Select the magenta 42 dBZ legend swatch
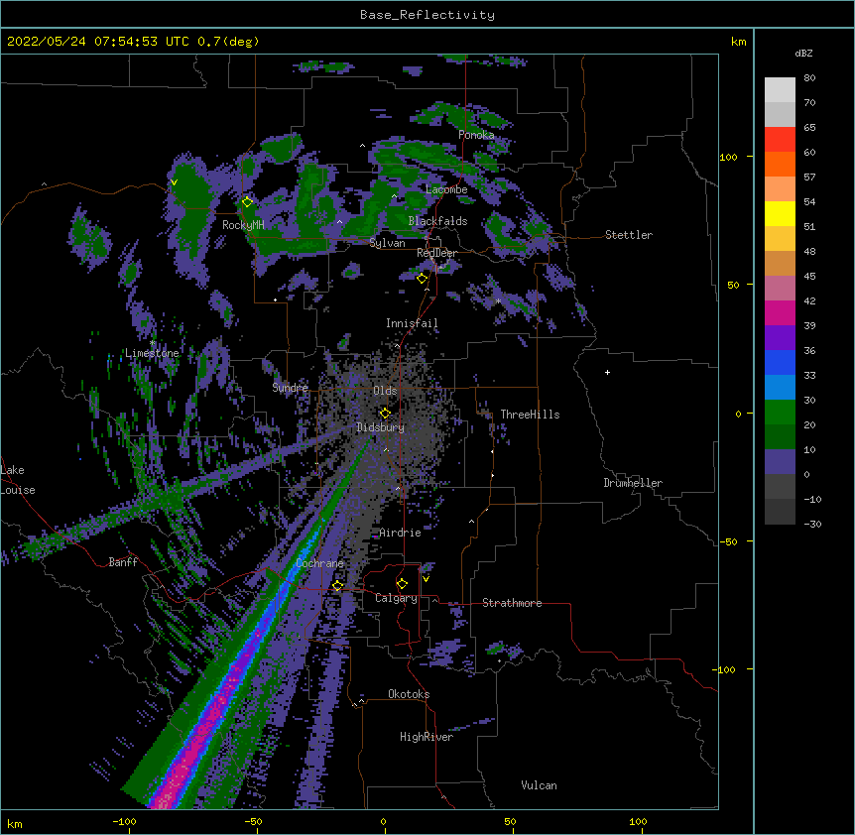855x835 pixels. pyautogui.click(x=780, y=312)
